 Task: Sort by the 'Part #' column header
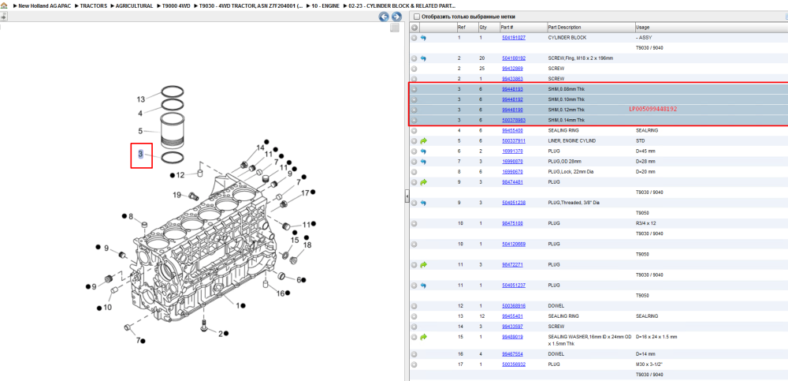click(x=522, y=27)
